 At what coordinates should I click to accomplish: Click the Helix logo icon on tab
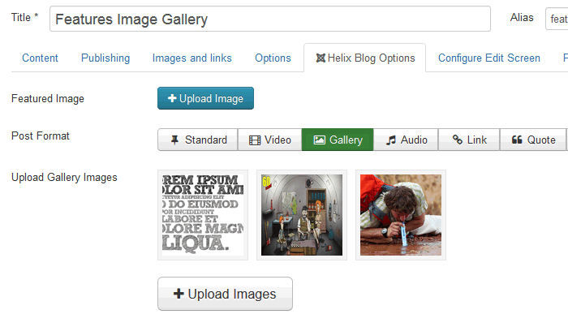pos(321,58)
